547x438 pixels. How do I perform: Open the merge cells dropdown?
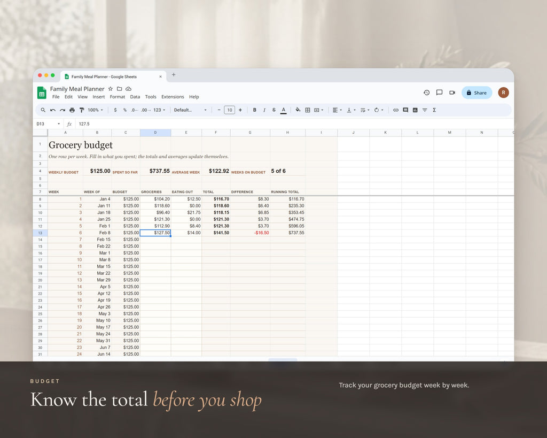(x=318, y=110)
